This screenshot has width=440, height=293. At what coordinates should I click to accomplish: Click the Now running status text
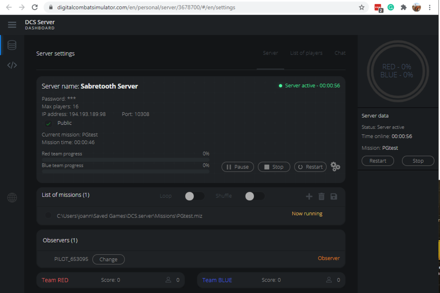coord(307,213)
